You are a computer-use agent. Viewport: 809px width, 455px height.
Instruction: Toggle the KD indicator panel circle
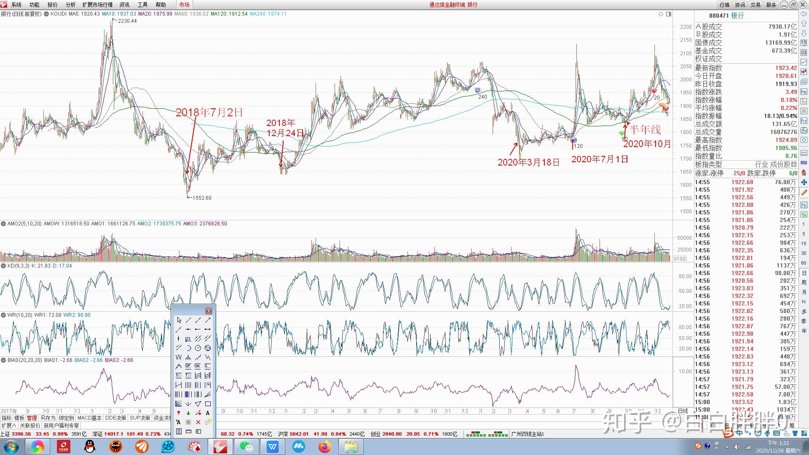coord(3,266)
